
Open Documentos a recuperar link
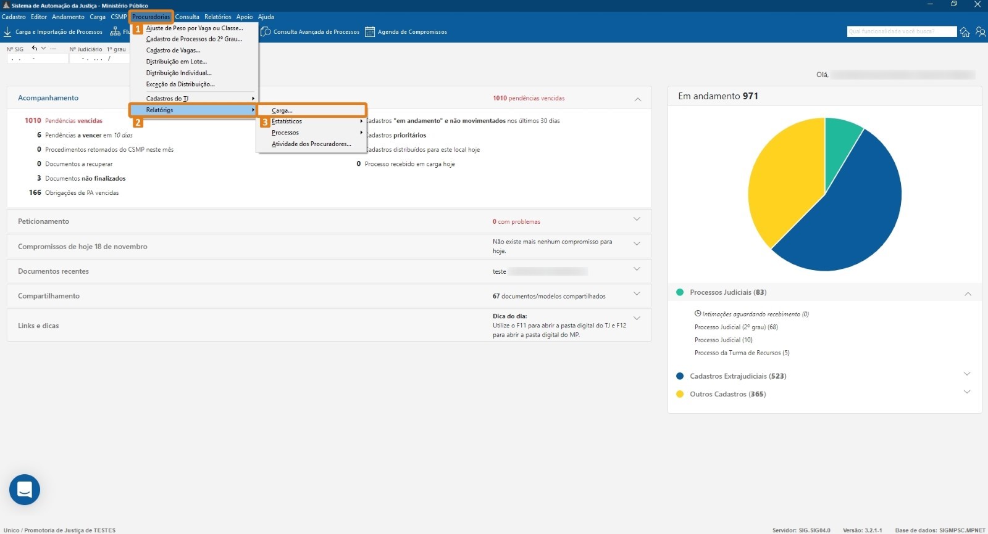75,164
